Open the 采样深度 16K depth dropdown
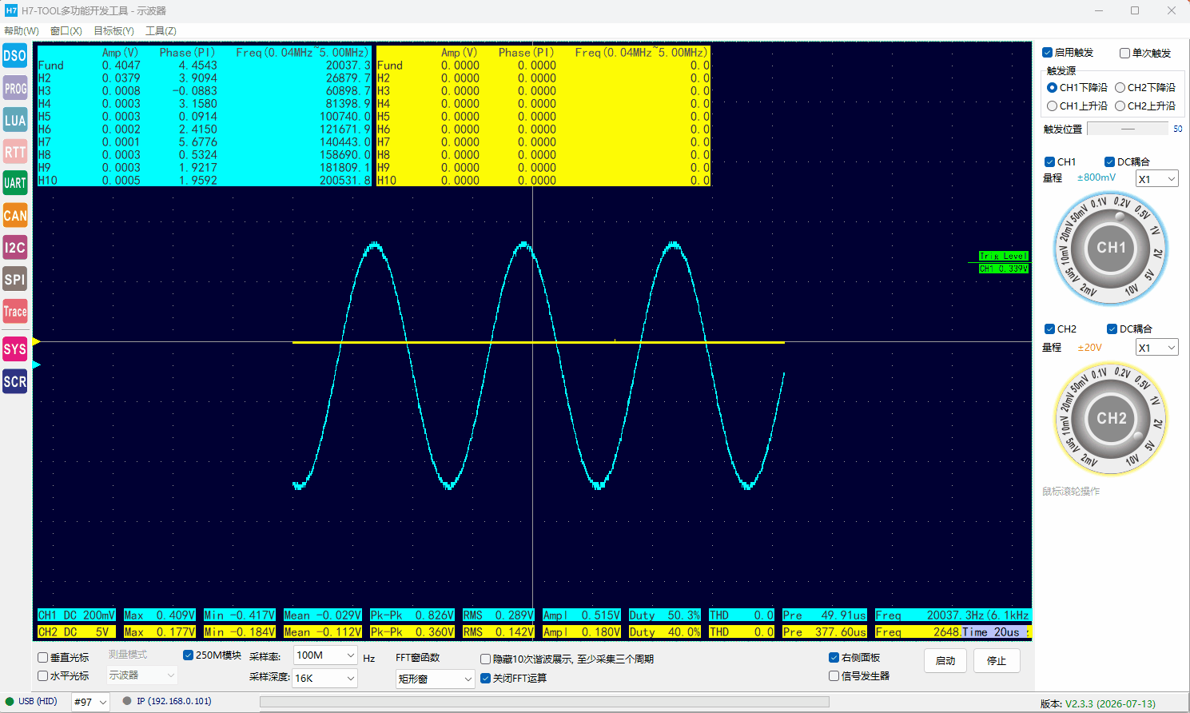This screenshot has height=713, width=1190. coord(324,678)
